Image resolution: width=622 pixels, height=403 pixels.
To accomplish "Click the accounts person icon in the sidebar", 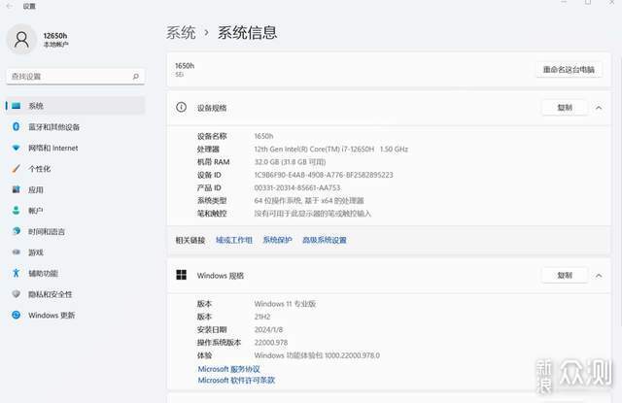I will click(x=16, y=211).
